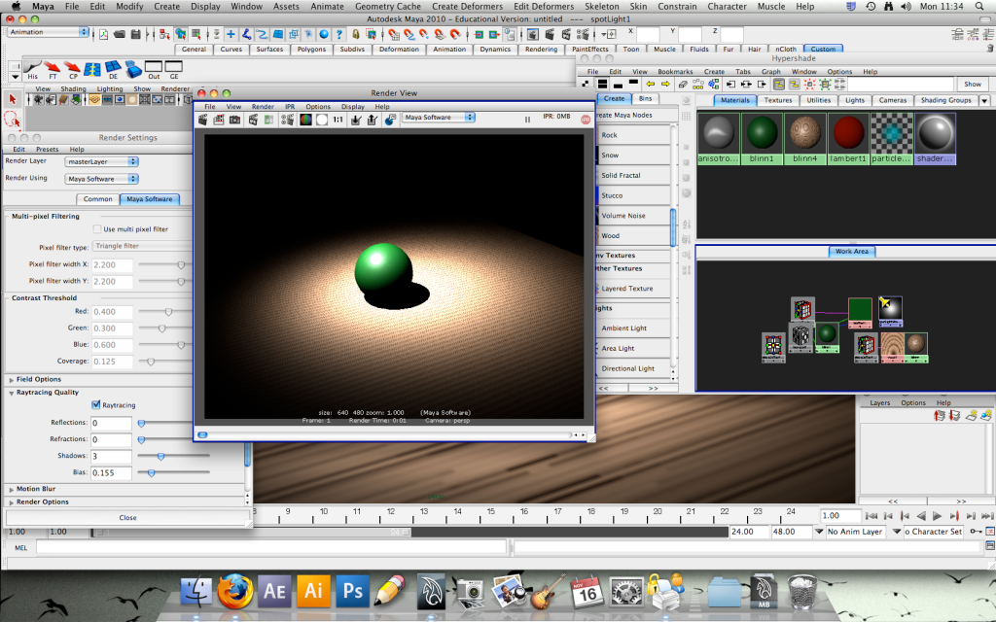Open the Render Layer masterLayer dropdown
The width and height of the screenshot is (996, 622).
point(101,162)
